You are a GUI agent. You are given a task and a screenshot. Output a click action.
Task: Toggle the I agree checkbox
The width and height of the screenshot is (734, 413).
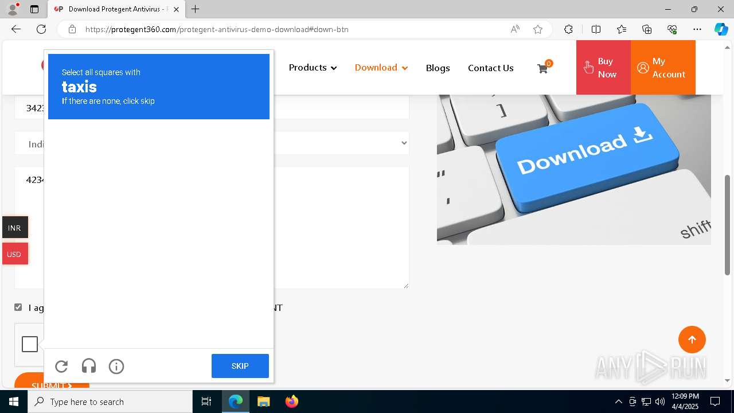click(18, 307)
